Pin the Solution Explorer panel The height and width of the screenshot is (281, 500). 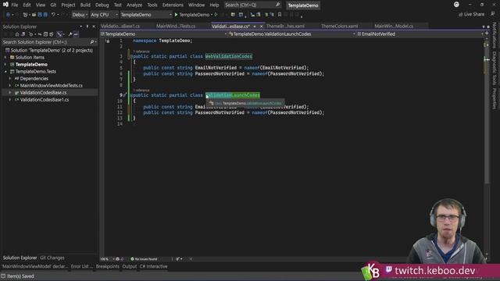87,27
